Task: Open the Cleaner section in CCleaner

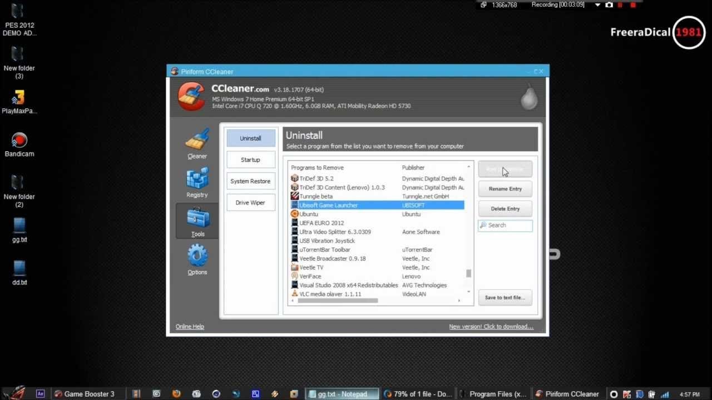Action: 197,144
